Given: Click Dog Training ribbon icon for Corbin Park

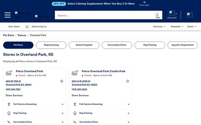Looking at the screenshot, I should 75,113.
